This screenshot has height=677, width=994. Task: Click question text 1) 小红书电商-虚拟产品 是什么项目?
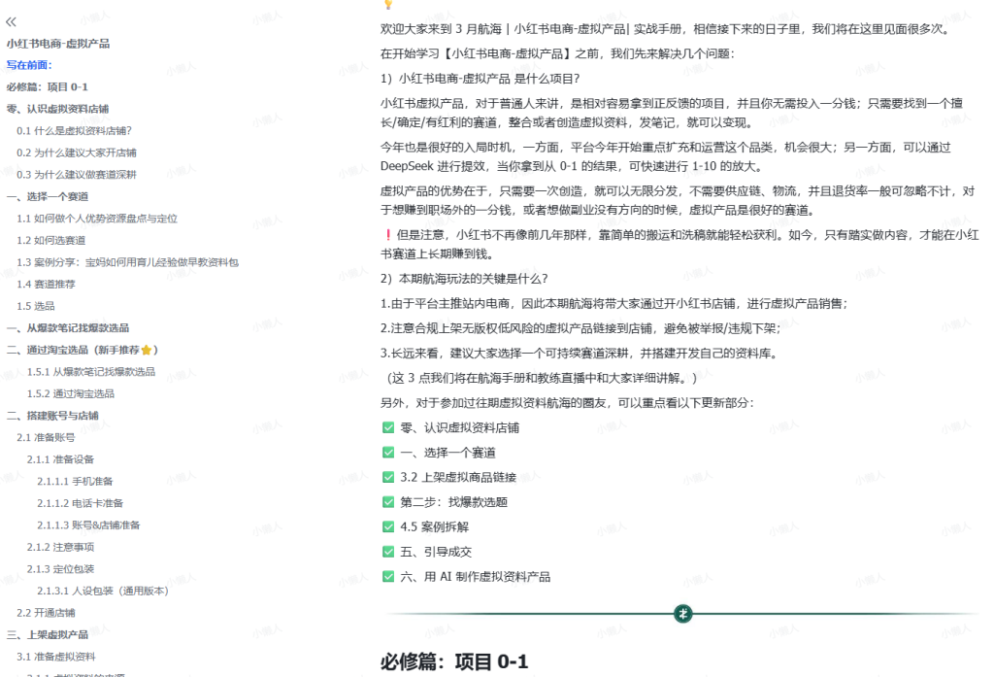(x=480, y=79)
